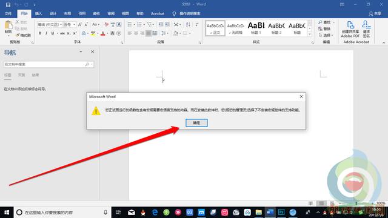Apply the red font color button
388x218 pixels.
click(103, 33)
